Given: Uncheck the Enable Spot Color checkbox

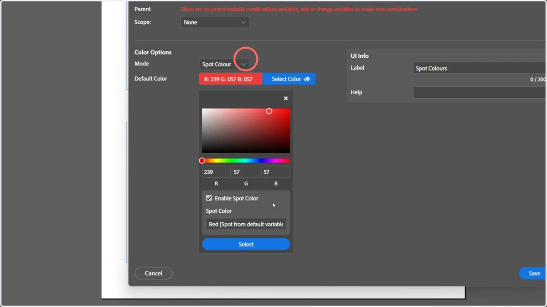Looking at the screenshot, I should 209,198.
